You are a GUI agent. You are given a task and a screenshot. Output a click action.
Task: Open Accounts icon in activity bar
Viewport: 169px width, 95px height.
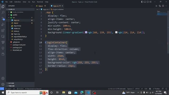pos(3,78)
